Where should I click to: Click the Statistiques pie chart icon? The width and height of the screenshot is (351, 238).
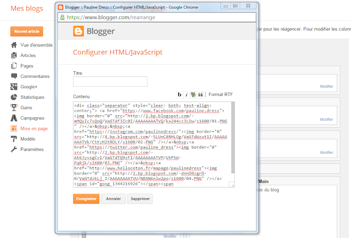click(x=14, y=97)
